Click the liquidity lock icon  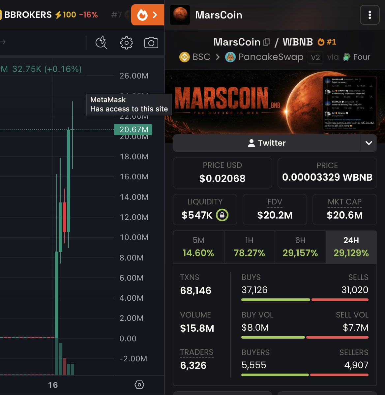click(x=222, y=215)
